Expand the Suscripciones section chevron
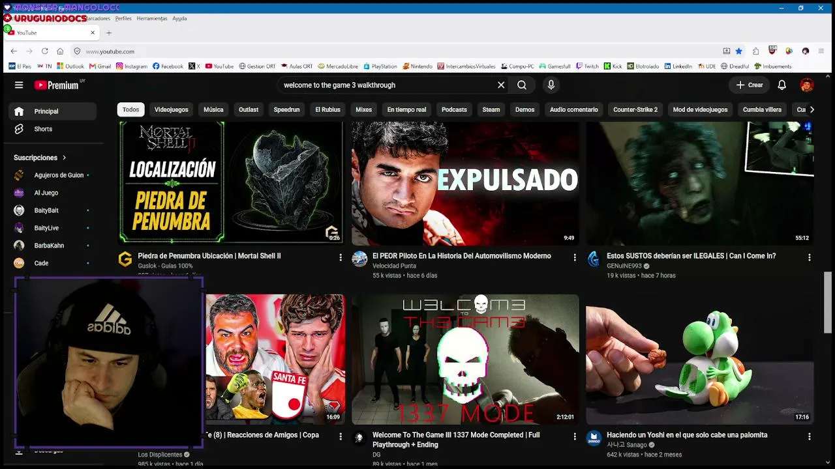 tap(64, 158)
